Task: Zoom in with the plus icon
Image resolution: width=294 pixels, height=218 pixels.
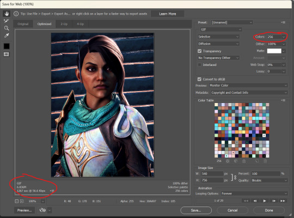Action: coord(22,201)
